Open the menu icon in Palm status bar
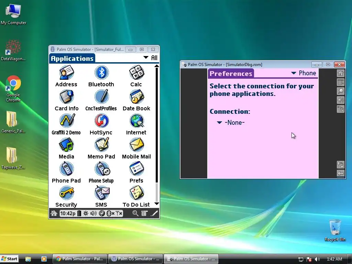The width and height of the screenshot is (352, 264). [x=144, y=213]
